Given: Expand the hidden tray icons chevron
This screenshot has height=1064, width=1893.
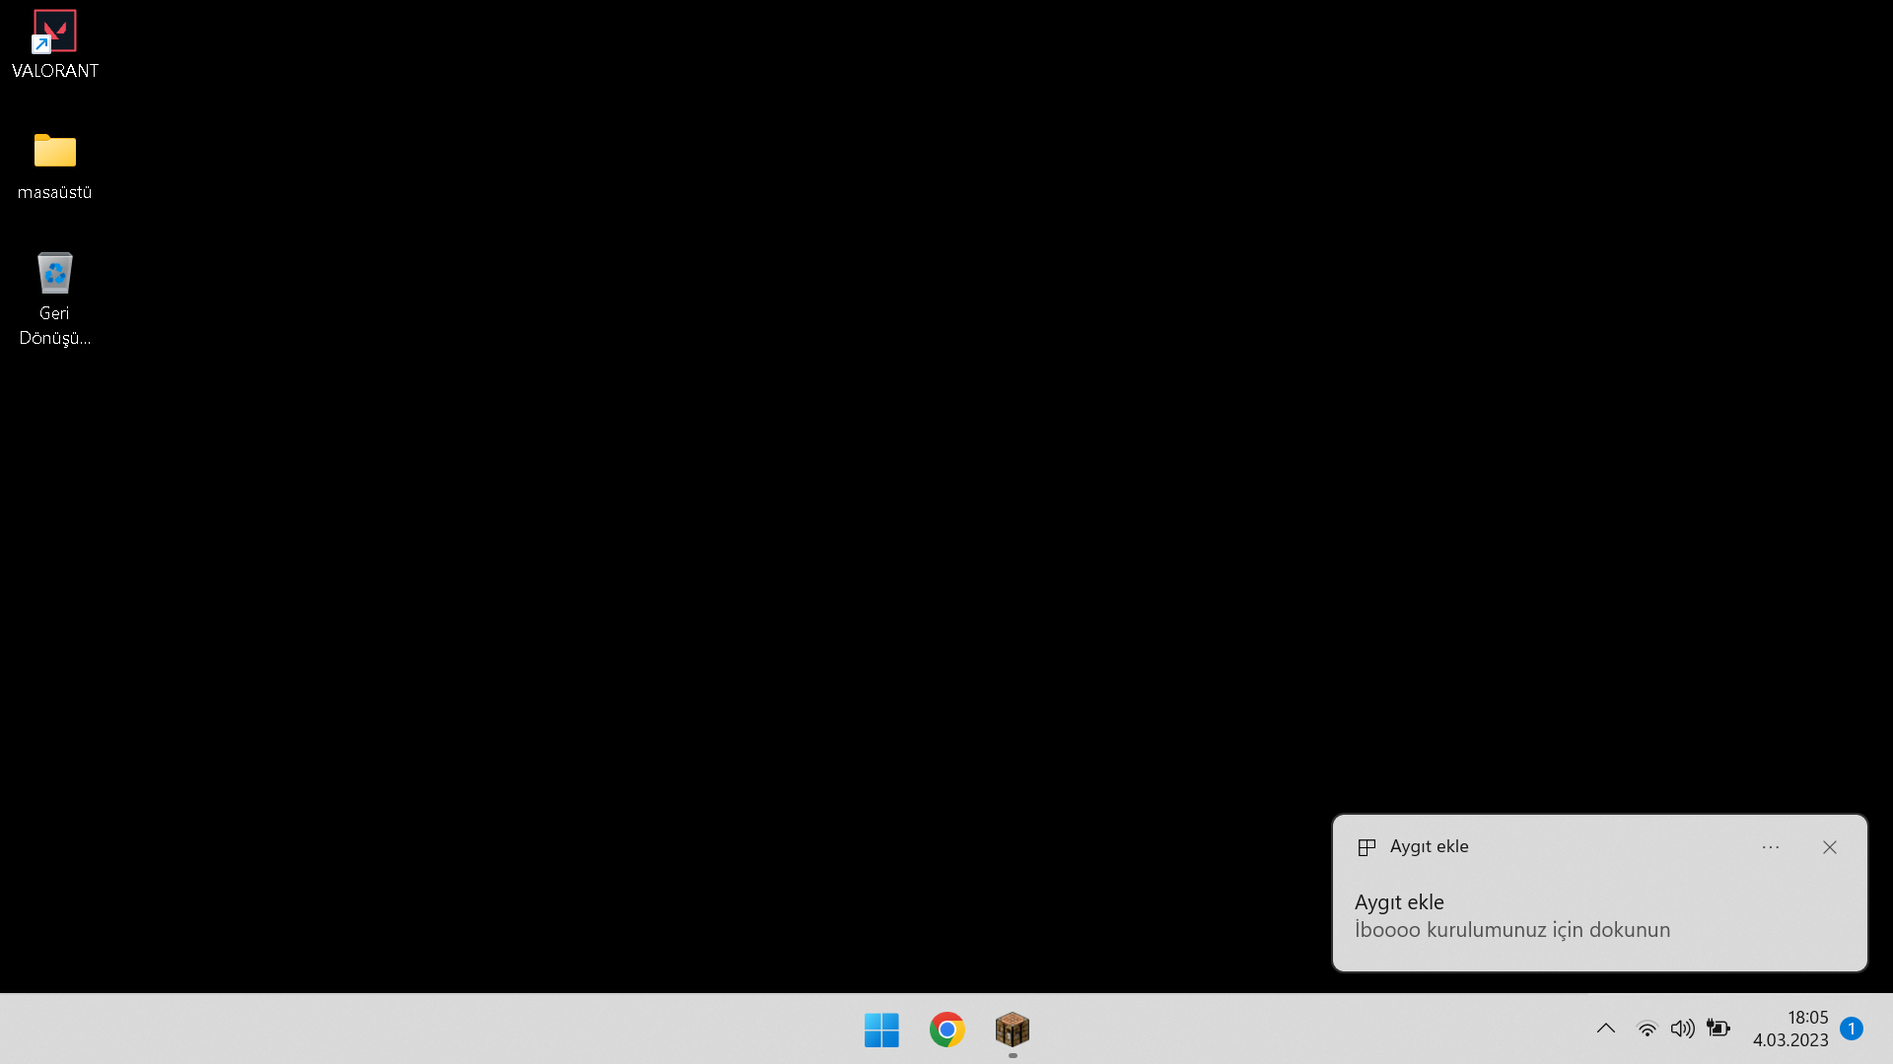Looking at the screenshot, I should click(1606, 1029).
